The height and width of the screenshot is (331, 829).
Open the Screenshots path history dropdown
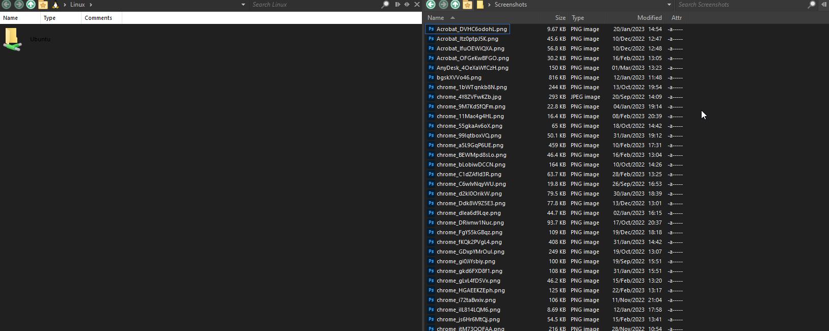(669, 5)
